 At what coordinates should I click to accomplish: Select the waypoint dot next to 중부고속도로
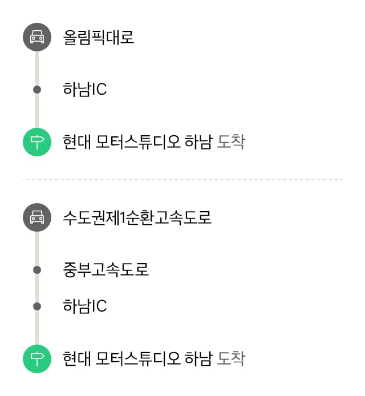point(37,269)
